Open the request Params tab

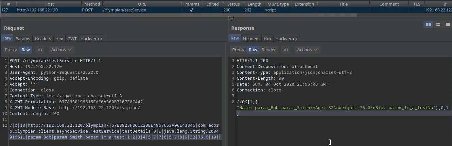pyautogui.click(x=23, y=39)
